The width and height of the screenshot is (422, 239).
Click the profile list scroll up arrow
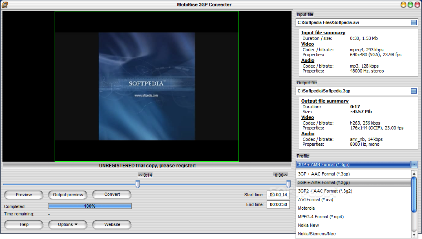click(414, 174)
